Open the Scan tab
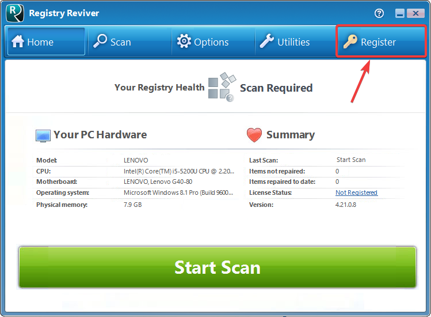The image size is (431, 317). pyautogui.click(x=129, y=41)
